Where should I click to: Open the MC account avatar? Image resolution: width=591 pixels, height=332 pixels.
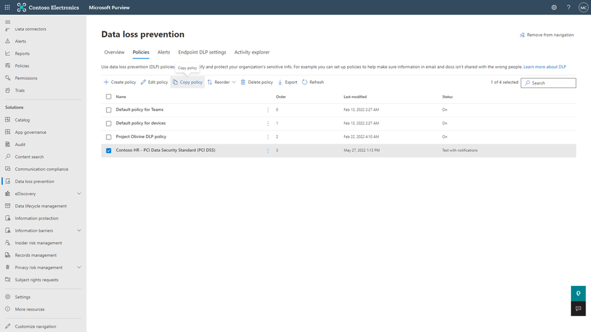583,8
